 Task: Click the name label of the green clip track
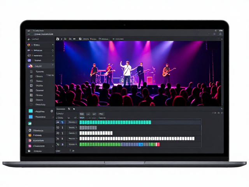pos(72,144)
